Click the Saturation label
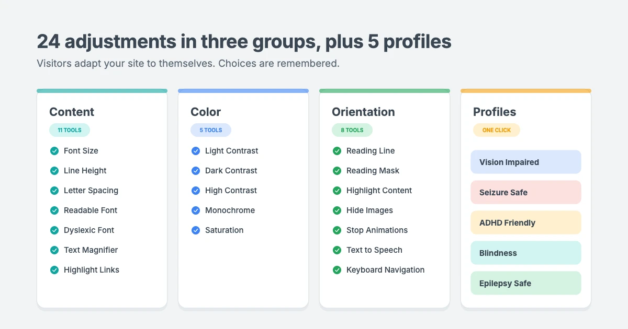 (x=225, y=230)
